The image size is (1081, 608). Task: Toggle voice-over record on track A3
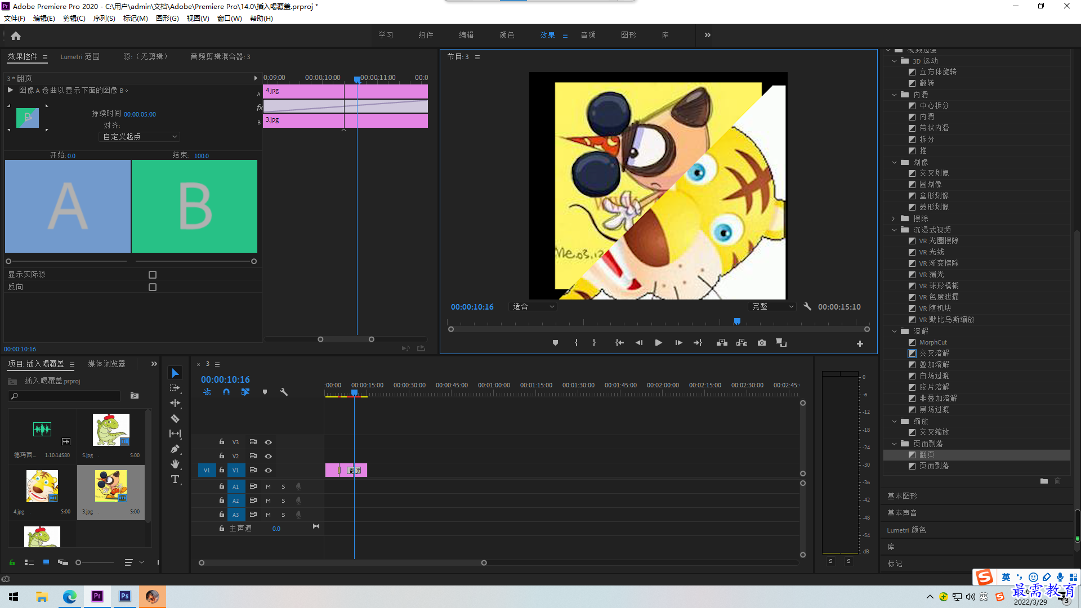299,515
